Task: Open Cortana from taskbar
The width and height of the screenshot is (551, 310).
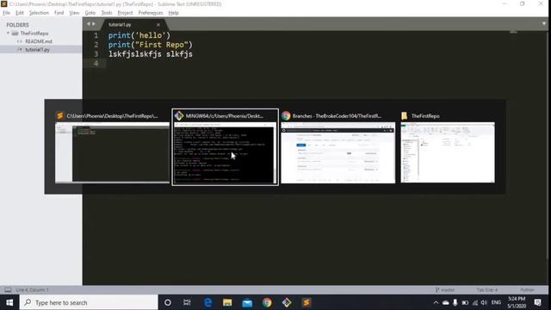Action: click(168, 302)
